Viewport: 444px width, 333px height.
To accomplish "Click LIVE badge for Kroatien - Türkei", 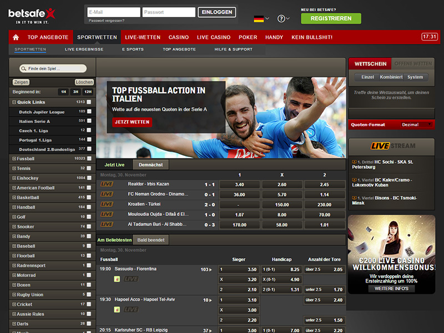I will pyautogui.click(x=107, y=204).
